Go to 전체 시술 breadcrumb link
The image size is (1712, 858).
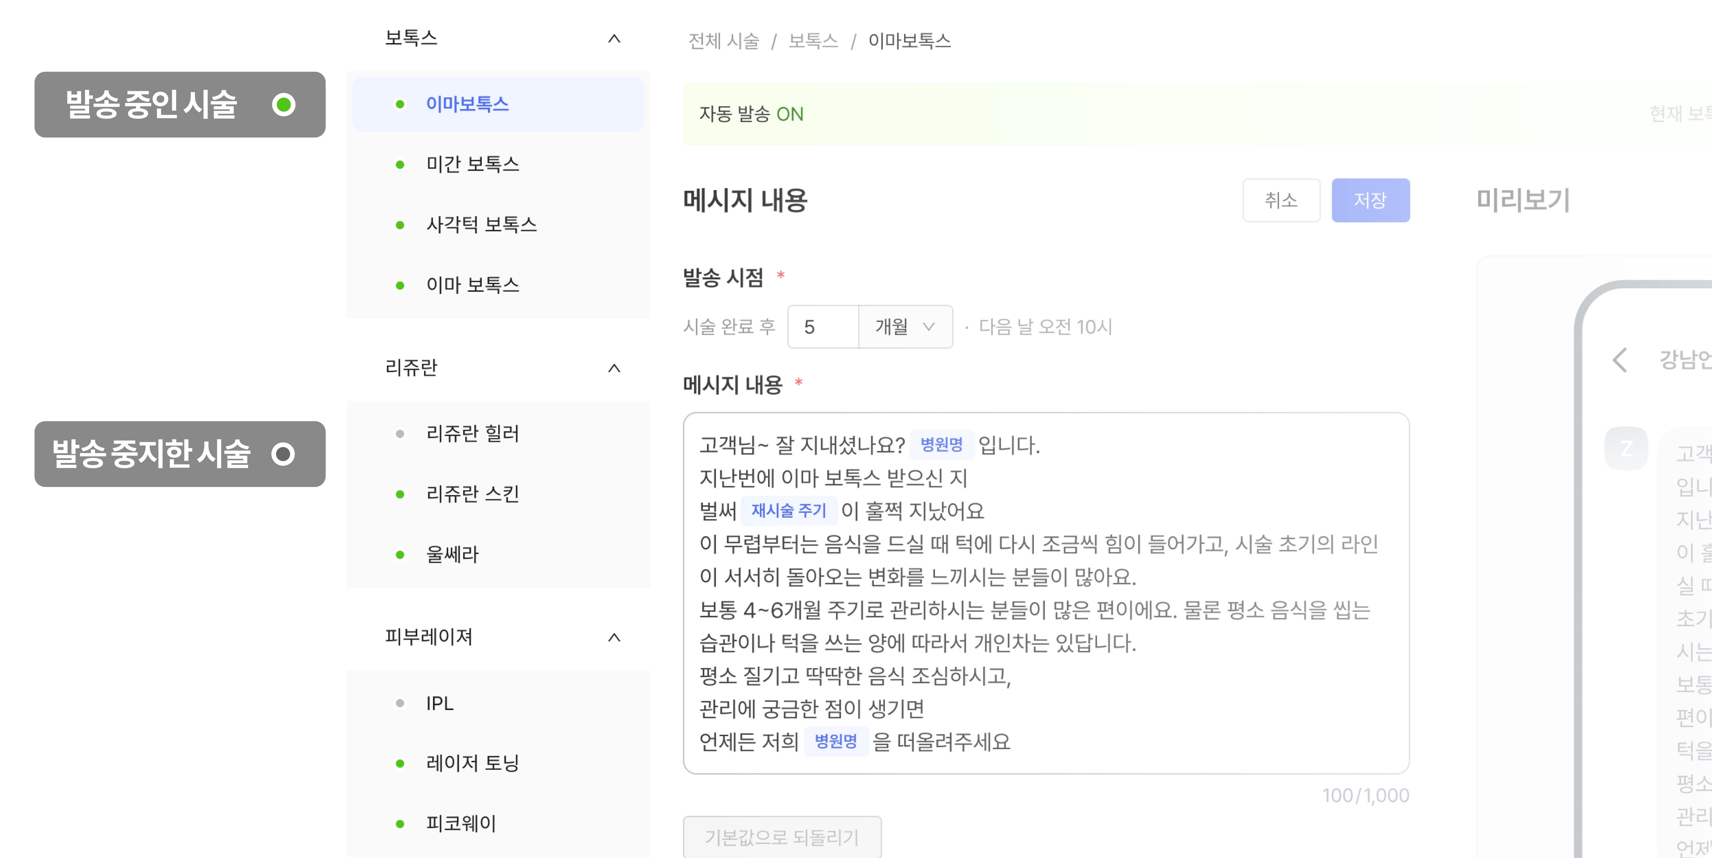(723, 41)
